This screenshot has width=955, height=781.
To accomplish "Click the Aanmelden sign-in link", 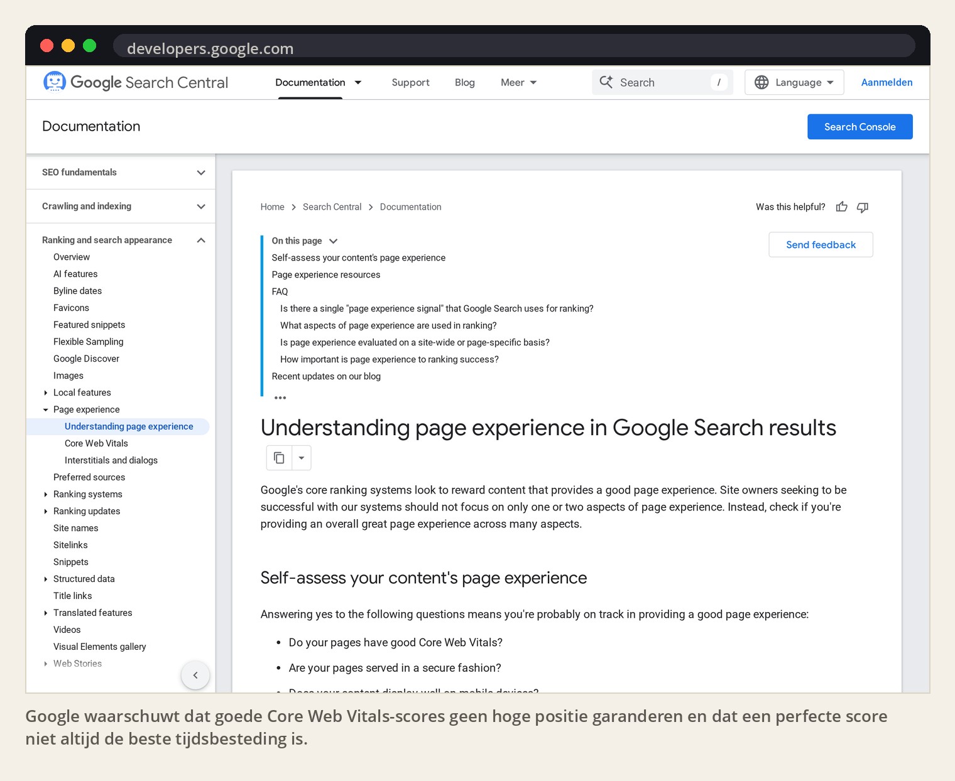I will coord(887,82).
